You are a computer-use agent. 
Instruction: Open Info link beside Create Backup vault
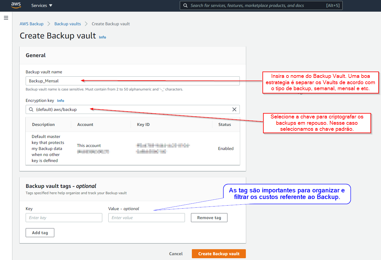tap(103, 37)
